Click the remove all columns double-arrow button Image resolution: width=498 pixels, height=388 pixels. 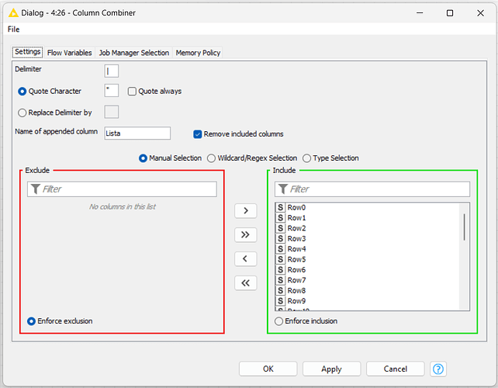tap(245, 283)
